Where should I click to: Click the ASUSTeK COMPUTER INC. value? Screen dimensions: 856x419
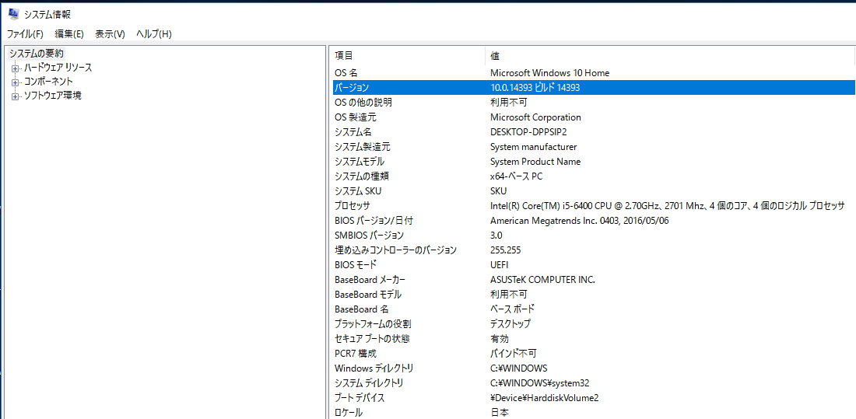542,280
